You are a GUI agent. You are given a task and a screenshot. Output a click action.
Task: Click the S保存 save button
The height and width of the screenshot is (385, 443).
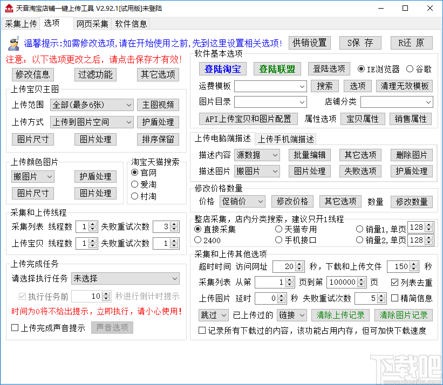click(360, 43)
